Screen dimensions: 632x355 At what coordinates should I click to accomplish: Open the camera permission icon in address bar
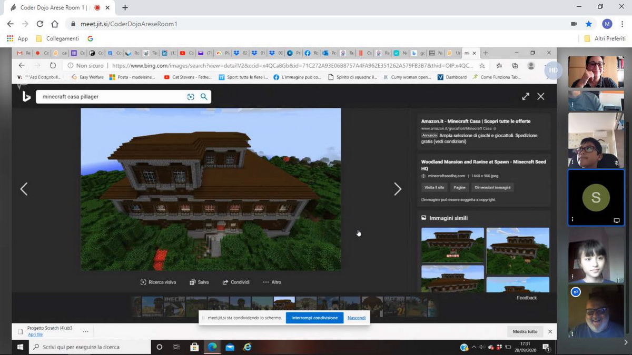(x=574, y=24)
